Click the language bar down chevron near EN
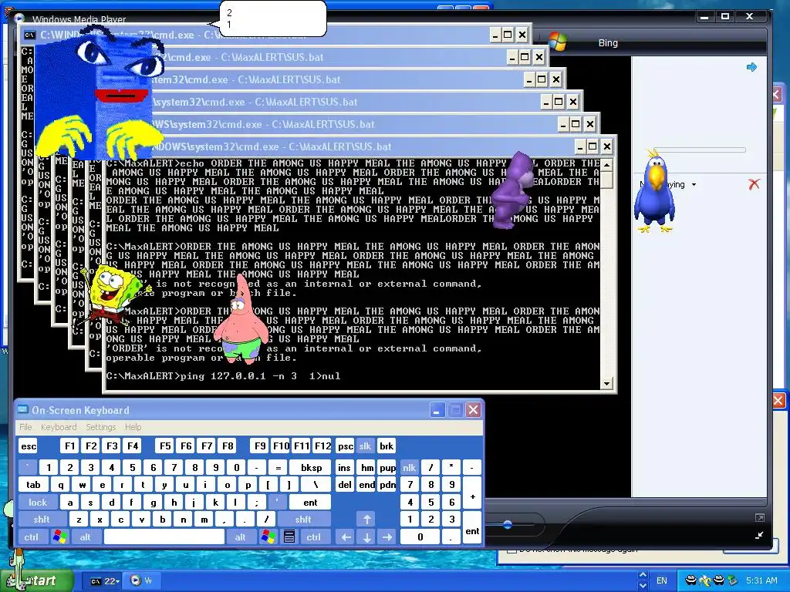Image resolution: width=790 pixels, height=592 pixels. [x=643, y=586]
